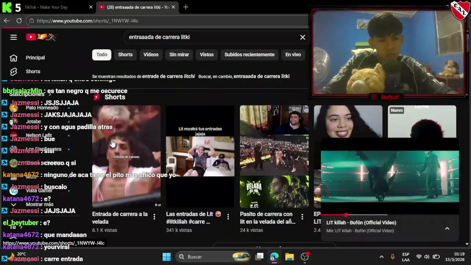Open title 'Pasito de carrera con lit en la velada'
The width and height of the screenshot is (471, 265).
tap(268, 218)
